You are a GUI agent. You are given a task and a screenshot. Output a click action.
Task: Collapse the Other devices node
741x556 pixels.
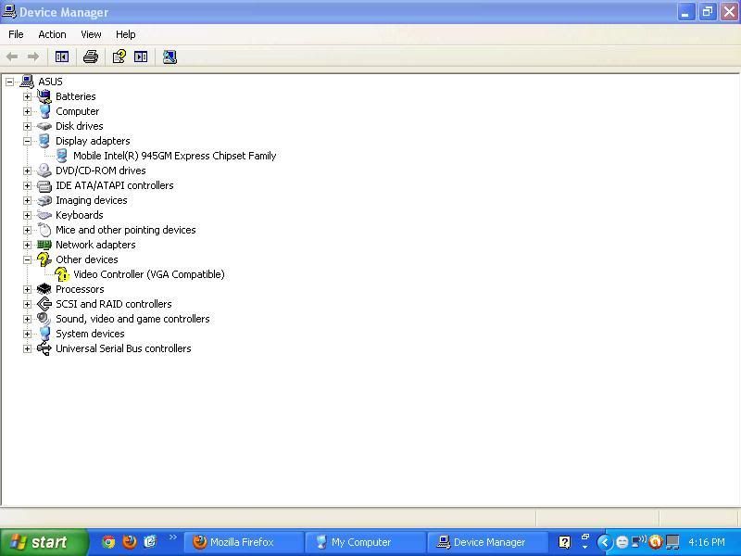point(28,259)
